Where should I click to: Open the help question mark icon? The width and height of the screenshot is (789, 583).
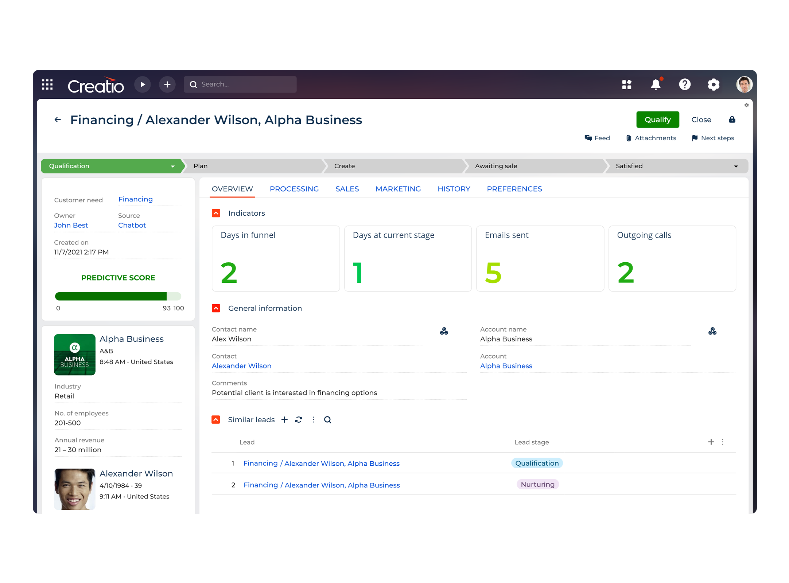tap(685, 84)
